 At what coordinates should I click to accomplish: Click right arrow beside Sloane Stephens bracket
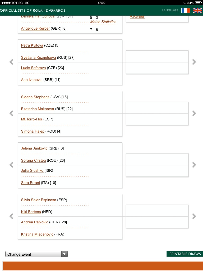(x=194, y=113)
